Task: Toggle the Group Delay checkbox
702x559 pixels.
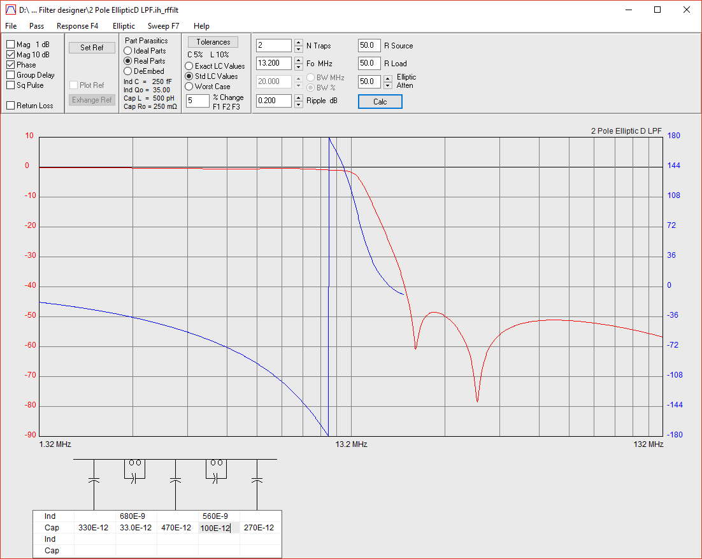Action: (11, 75)
